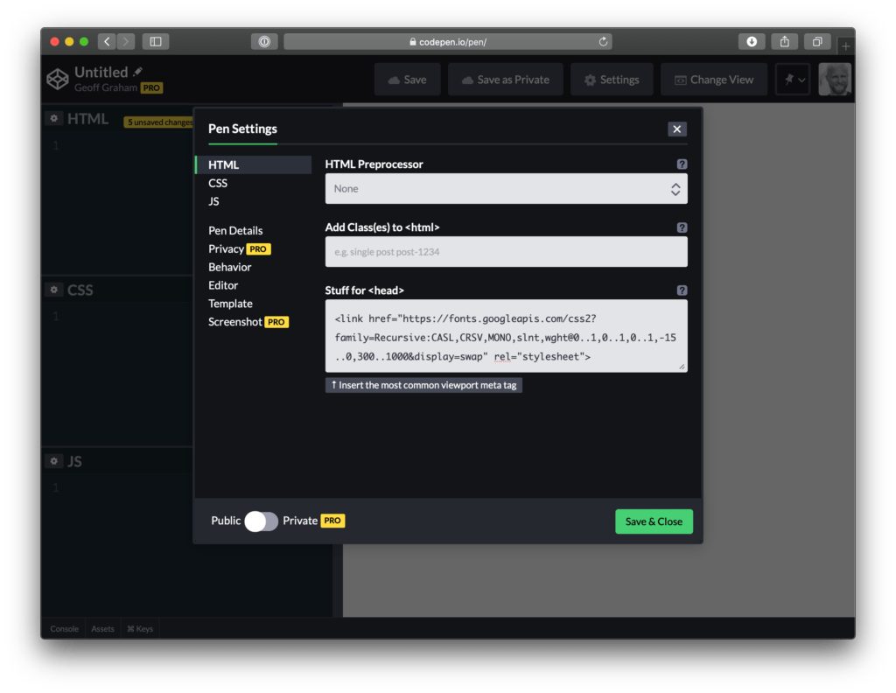Screen dimensions: 896x693
Task: Select the Pen Details tab
Action: point(235,231)
